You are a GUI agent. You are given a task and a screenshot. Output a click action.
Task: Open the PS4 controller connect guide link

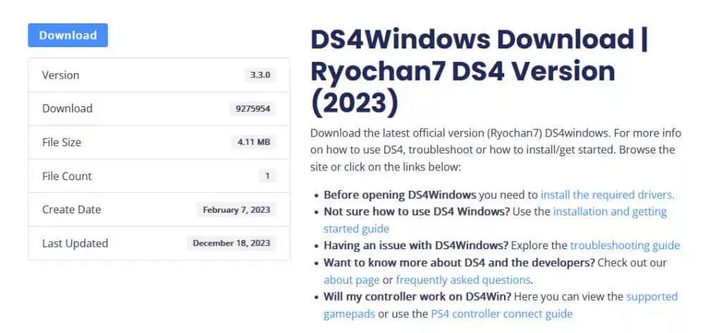pyautogui.click(x=502, y=314)
